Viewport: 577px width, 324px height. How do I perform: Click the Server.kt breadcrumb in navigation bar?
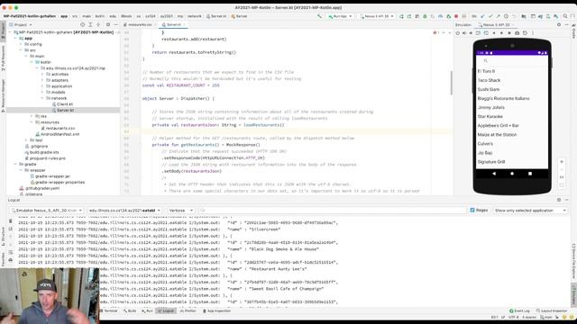coord(216,16)
